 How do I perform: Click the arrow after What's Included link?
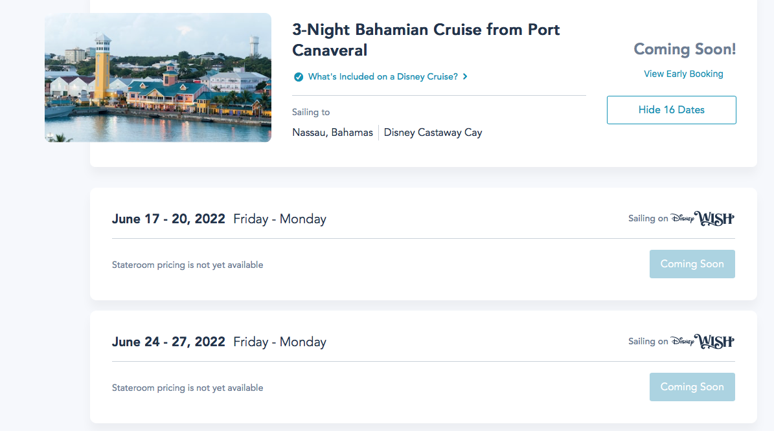point(465,77)
